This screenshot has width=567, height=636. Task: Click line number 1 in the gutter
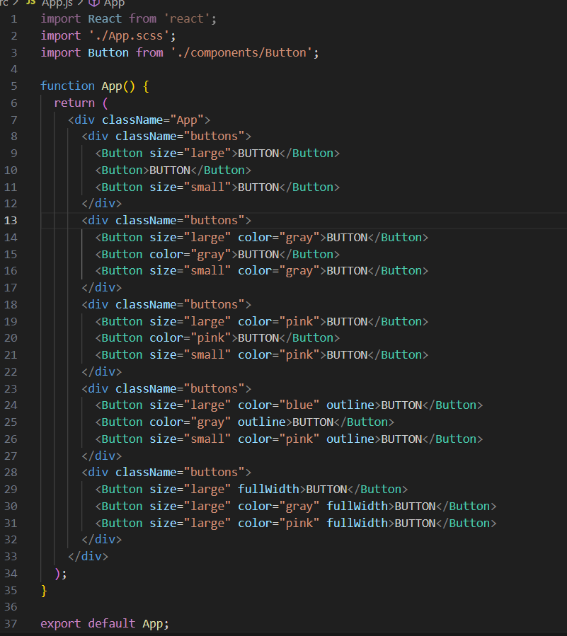(x=14, y=19)
